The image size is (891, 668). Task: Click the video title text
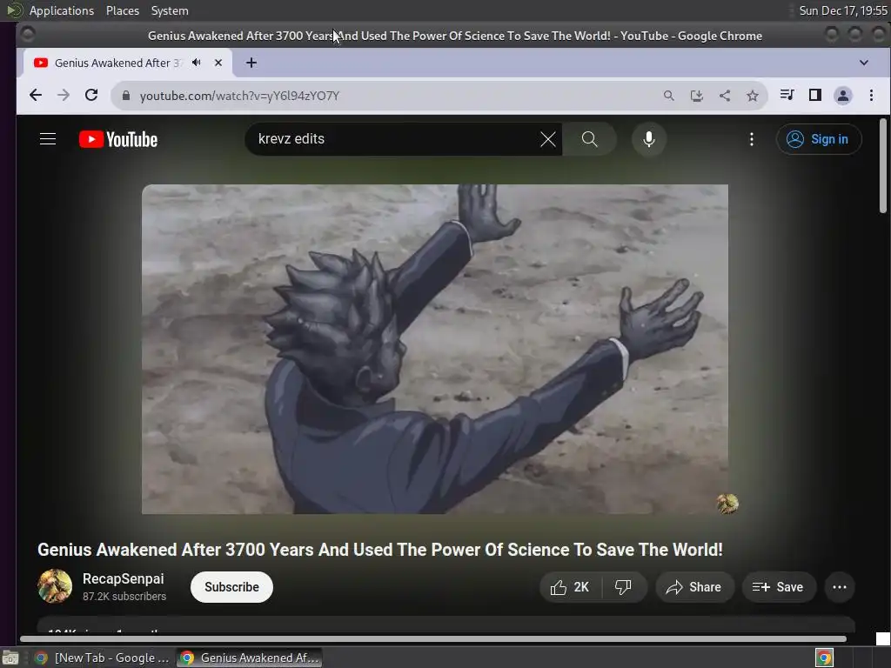(x=380, y=550)
